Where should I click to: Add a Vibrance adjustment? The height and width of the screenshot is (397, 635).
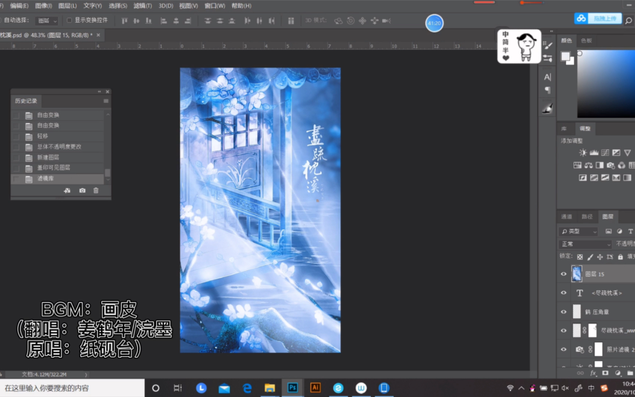pyautogui.click(x=627, y=153)
